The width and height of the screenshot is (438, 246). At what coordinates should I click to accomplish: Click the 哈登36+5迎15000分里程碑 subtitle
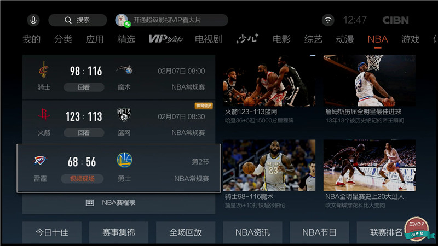259,120
